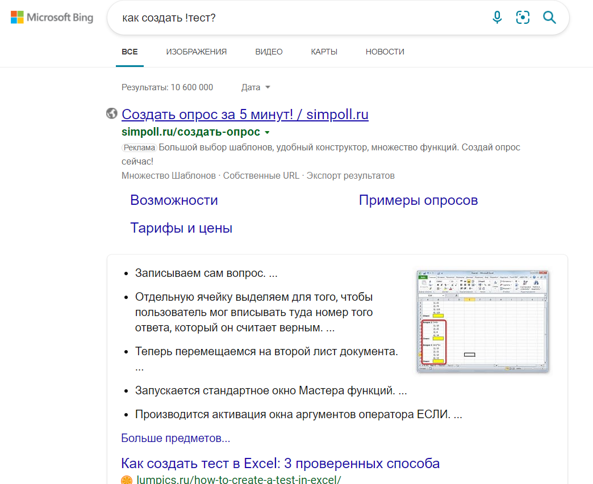Click 'Производится активация окна аргументов' bullet
The image size is (593, 484).
[x=298, y=414]
